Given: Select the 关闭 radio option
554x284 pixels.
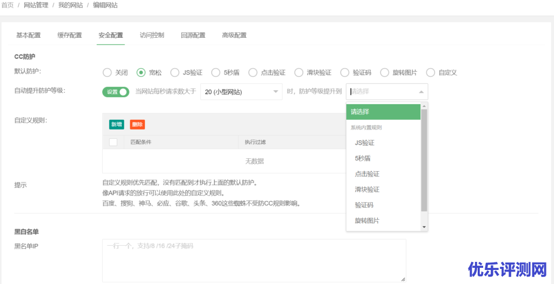Looking at the screenshot, I should [x=107, y=72].
